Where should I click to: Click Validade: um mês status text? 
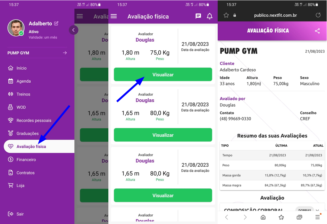point(43,37)
